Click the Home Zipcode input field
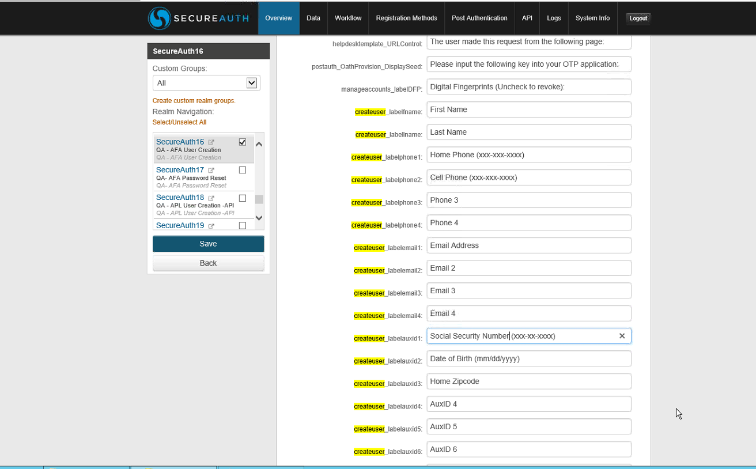The image size is (756, 469). point(529,381)
